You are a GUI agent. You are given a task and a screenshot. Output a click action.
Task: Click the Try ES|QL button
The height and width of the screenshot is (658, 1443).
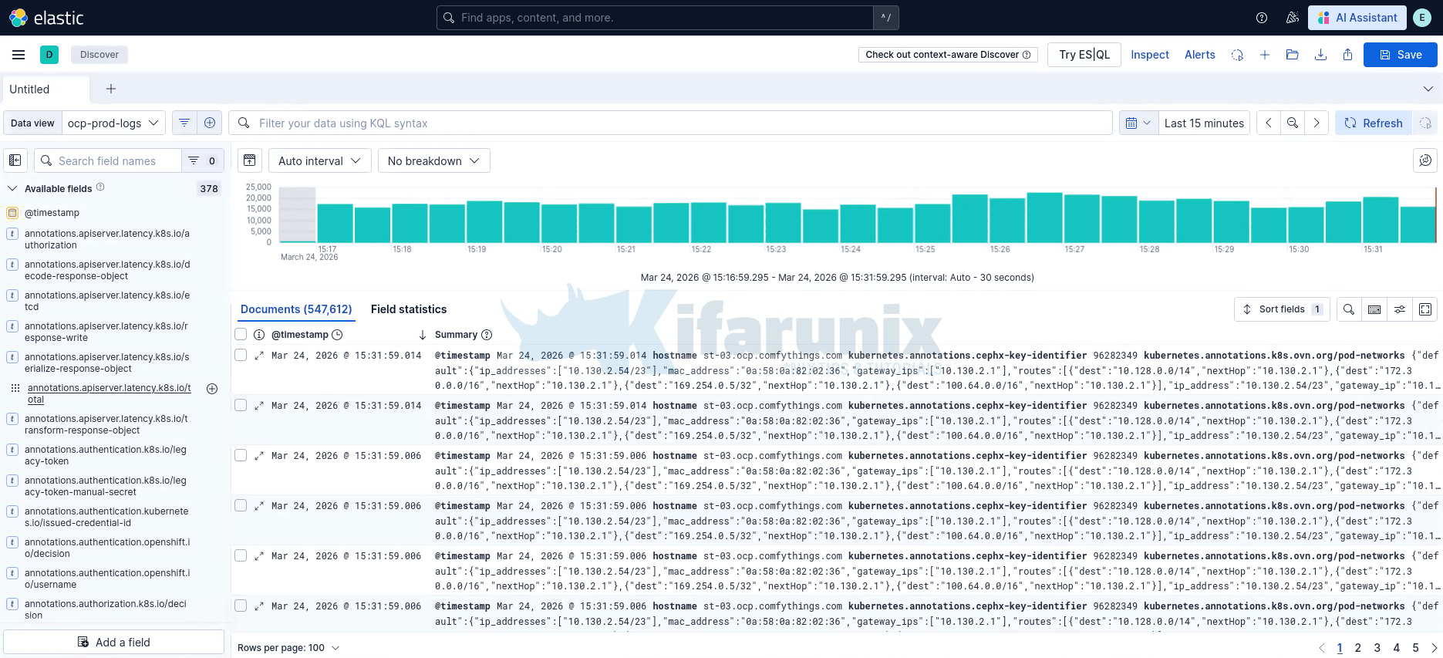click(x=1084, y=55)
